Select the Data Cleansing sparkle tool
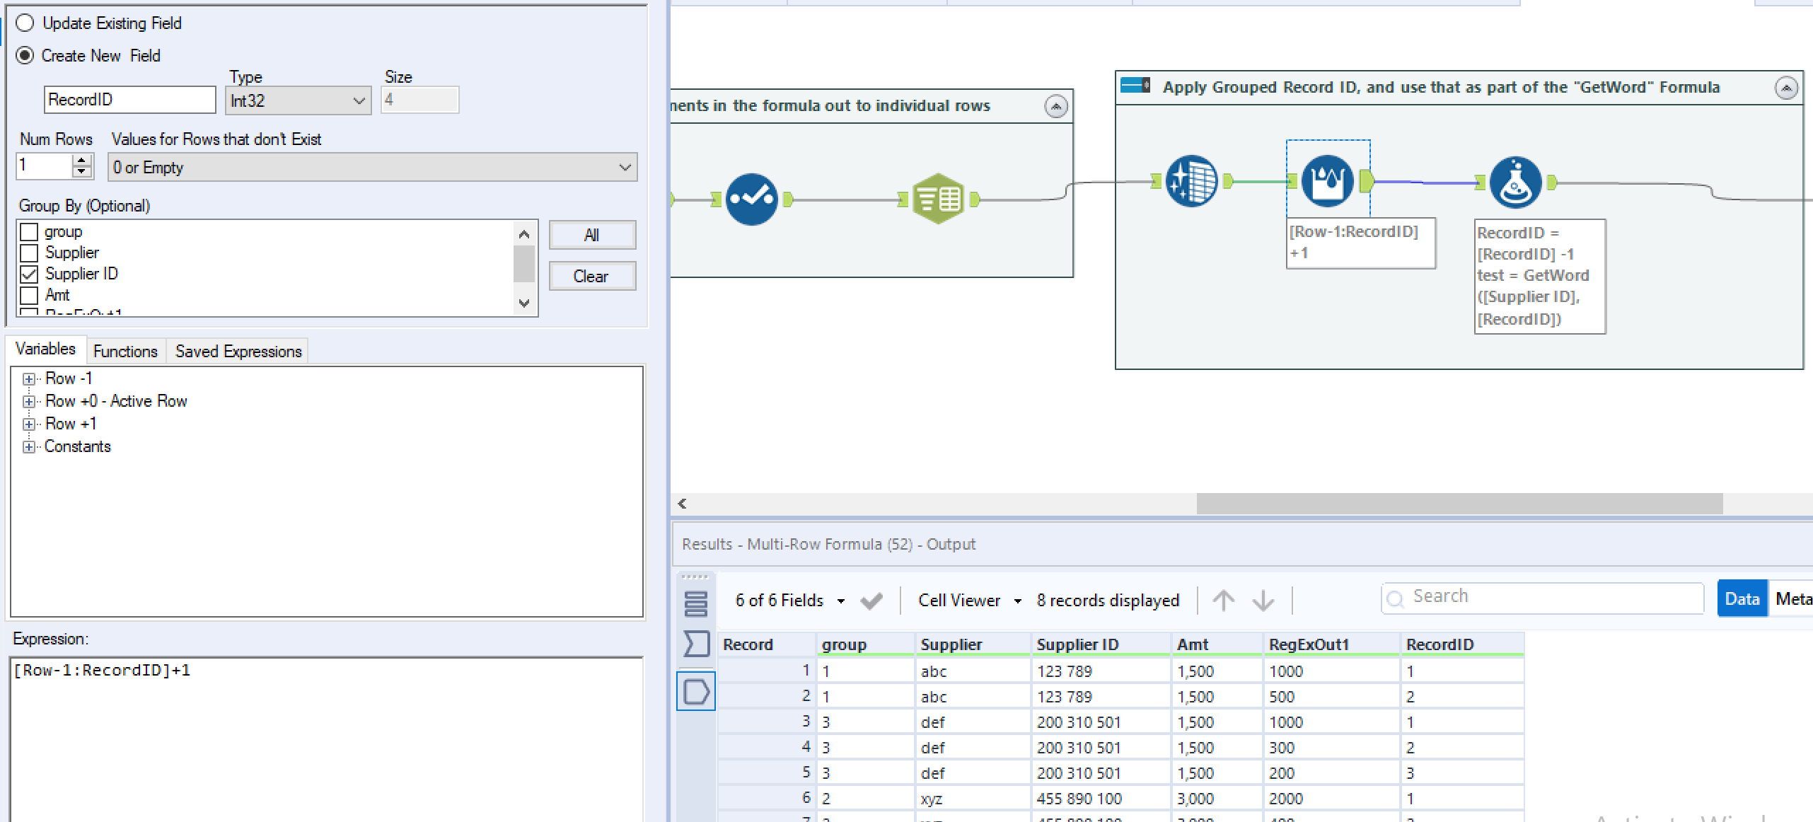Screen dimensions: 1813x822 tap(1191, 182)
